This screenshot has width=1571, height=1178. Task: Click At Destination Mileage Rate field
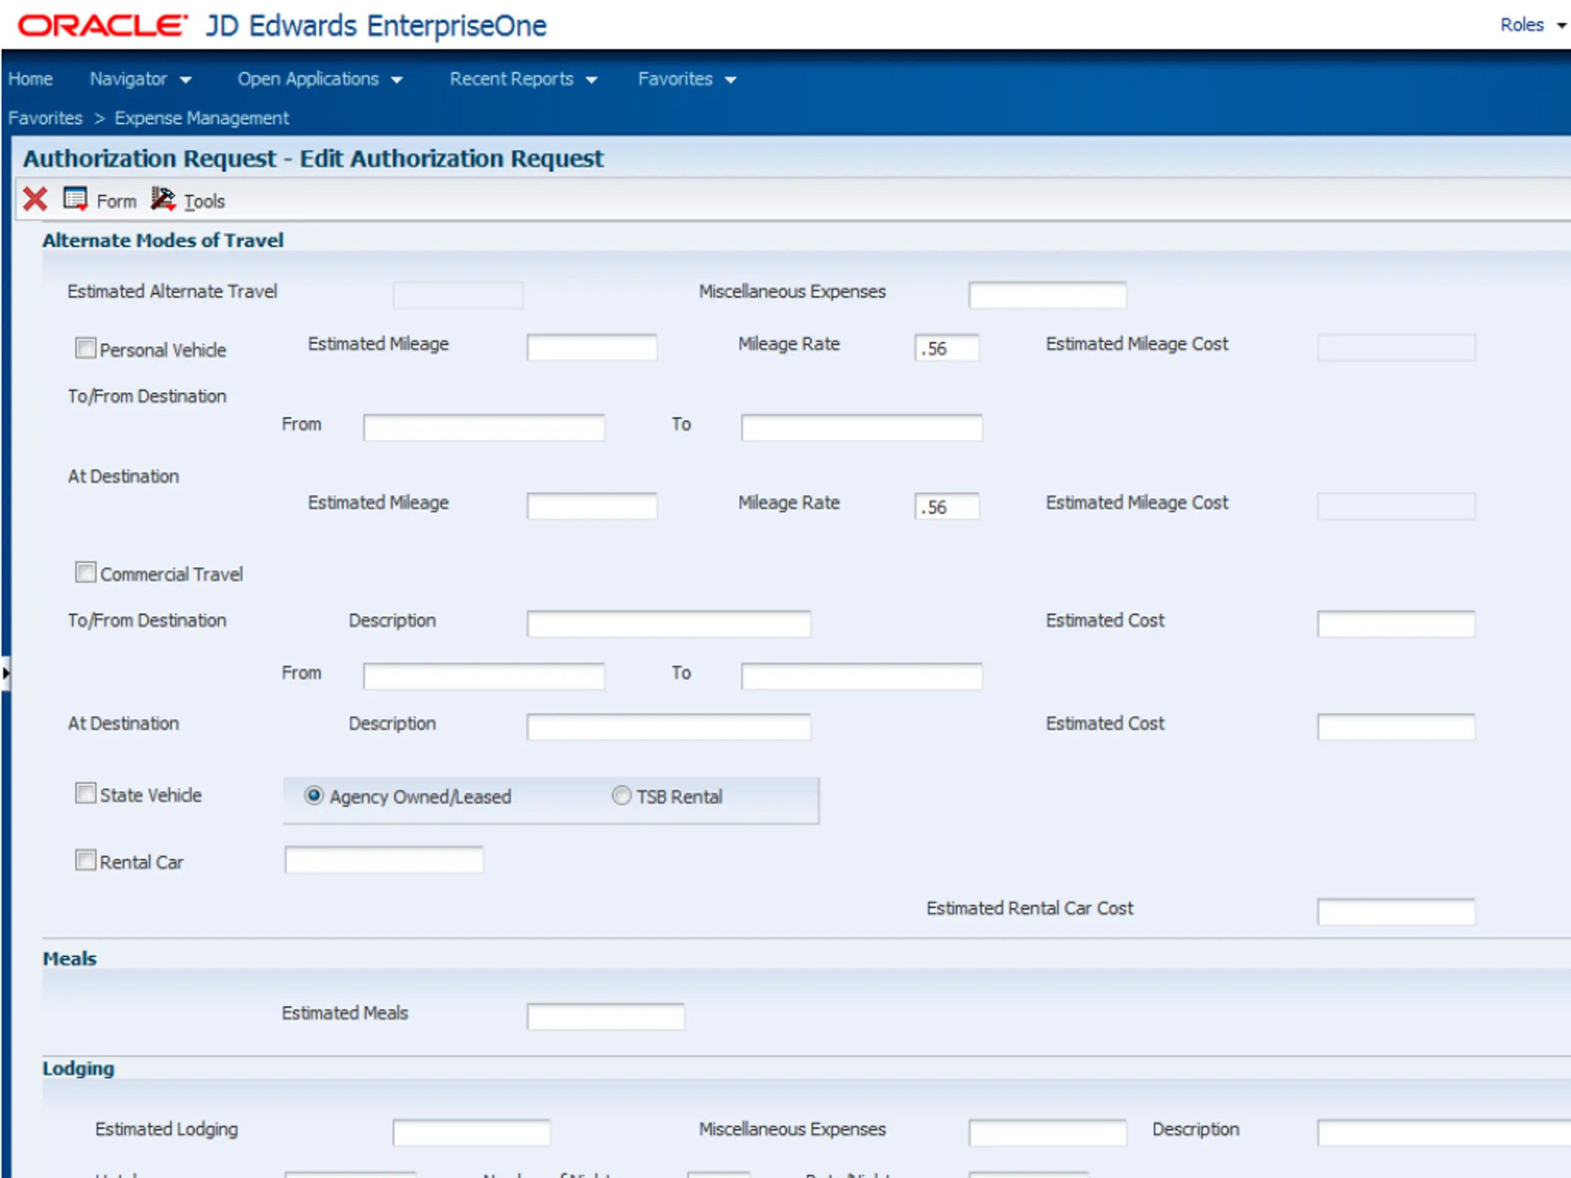click(947, 506)
